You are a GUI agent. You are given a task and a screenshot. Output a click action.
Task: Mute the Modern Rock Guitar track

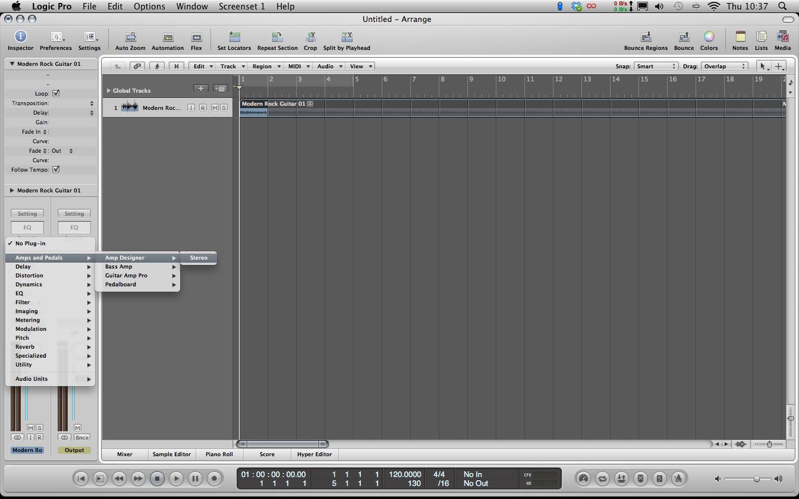215,108
